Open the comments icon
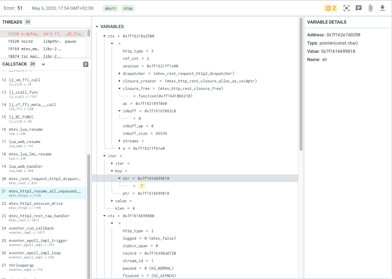392x279 pixels. 359,8
